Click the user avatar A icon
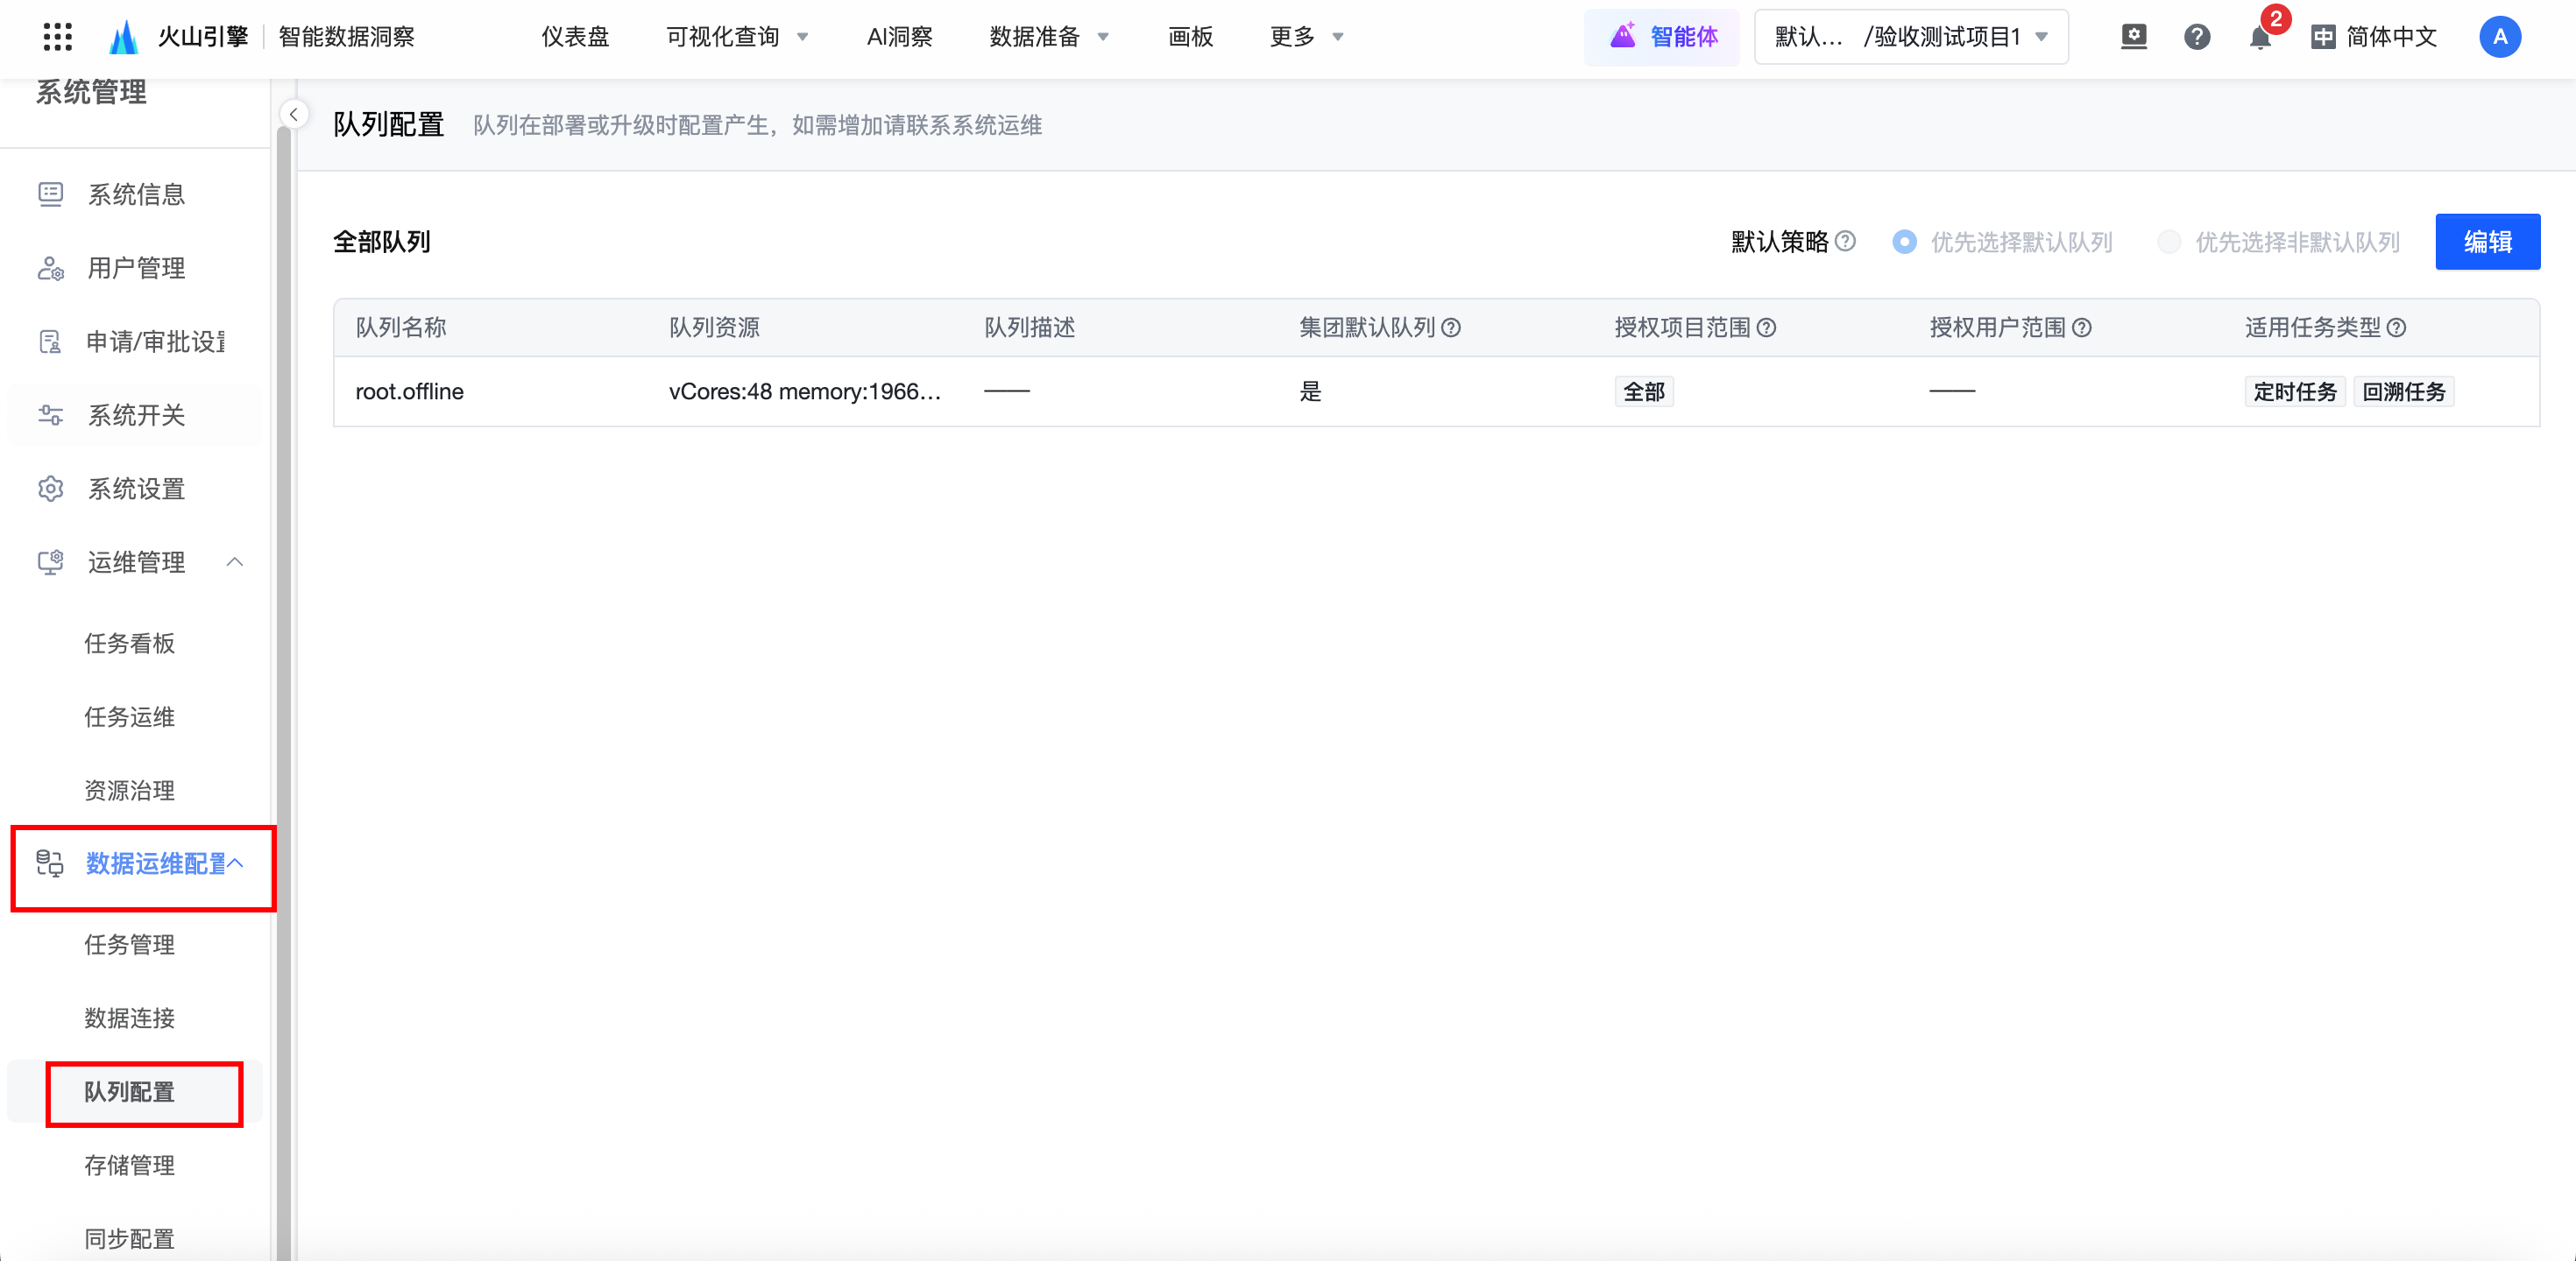The image size is (2576, 1261). pos(2499,37)
